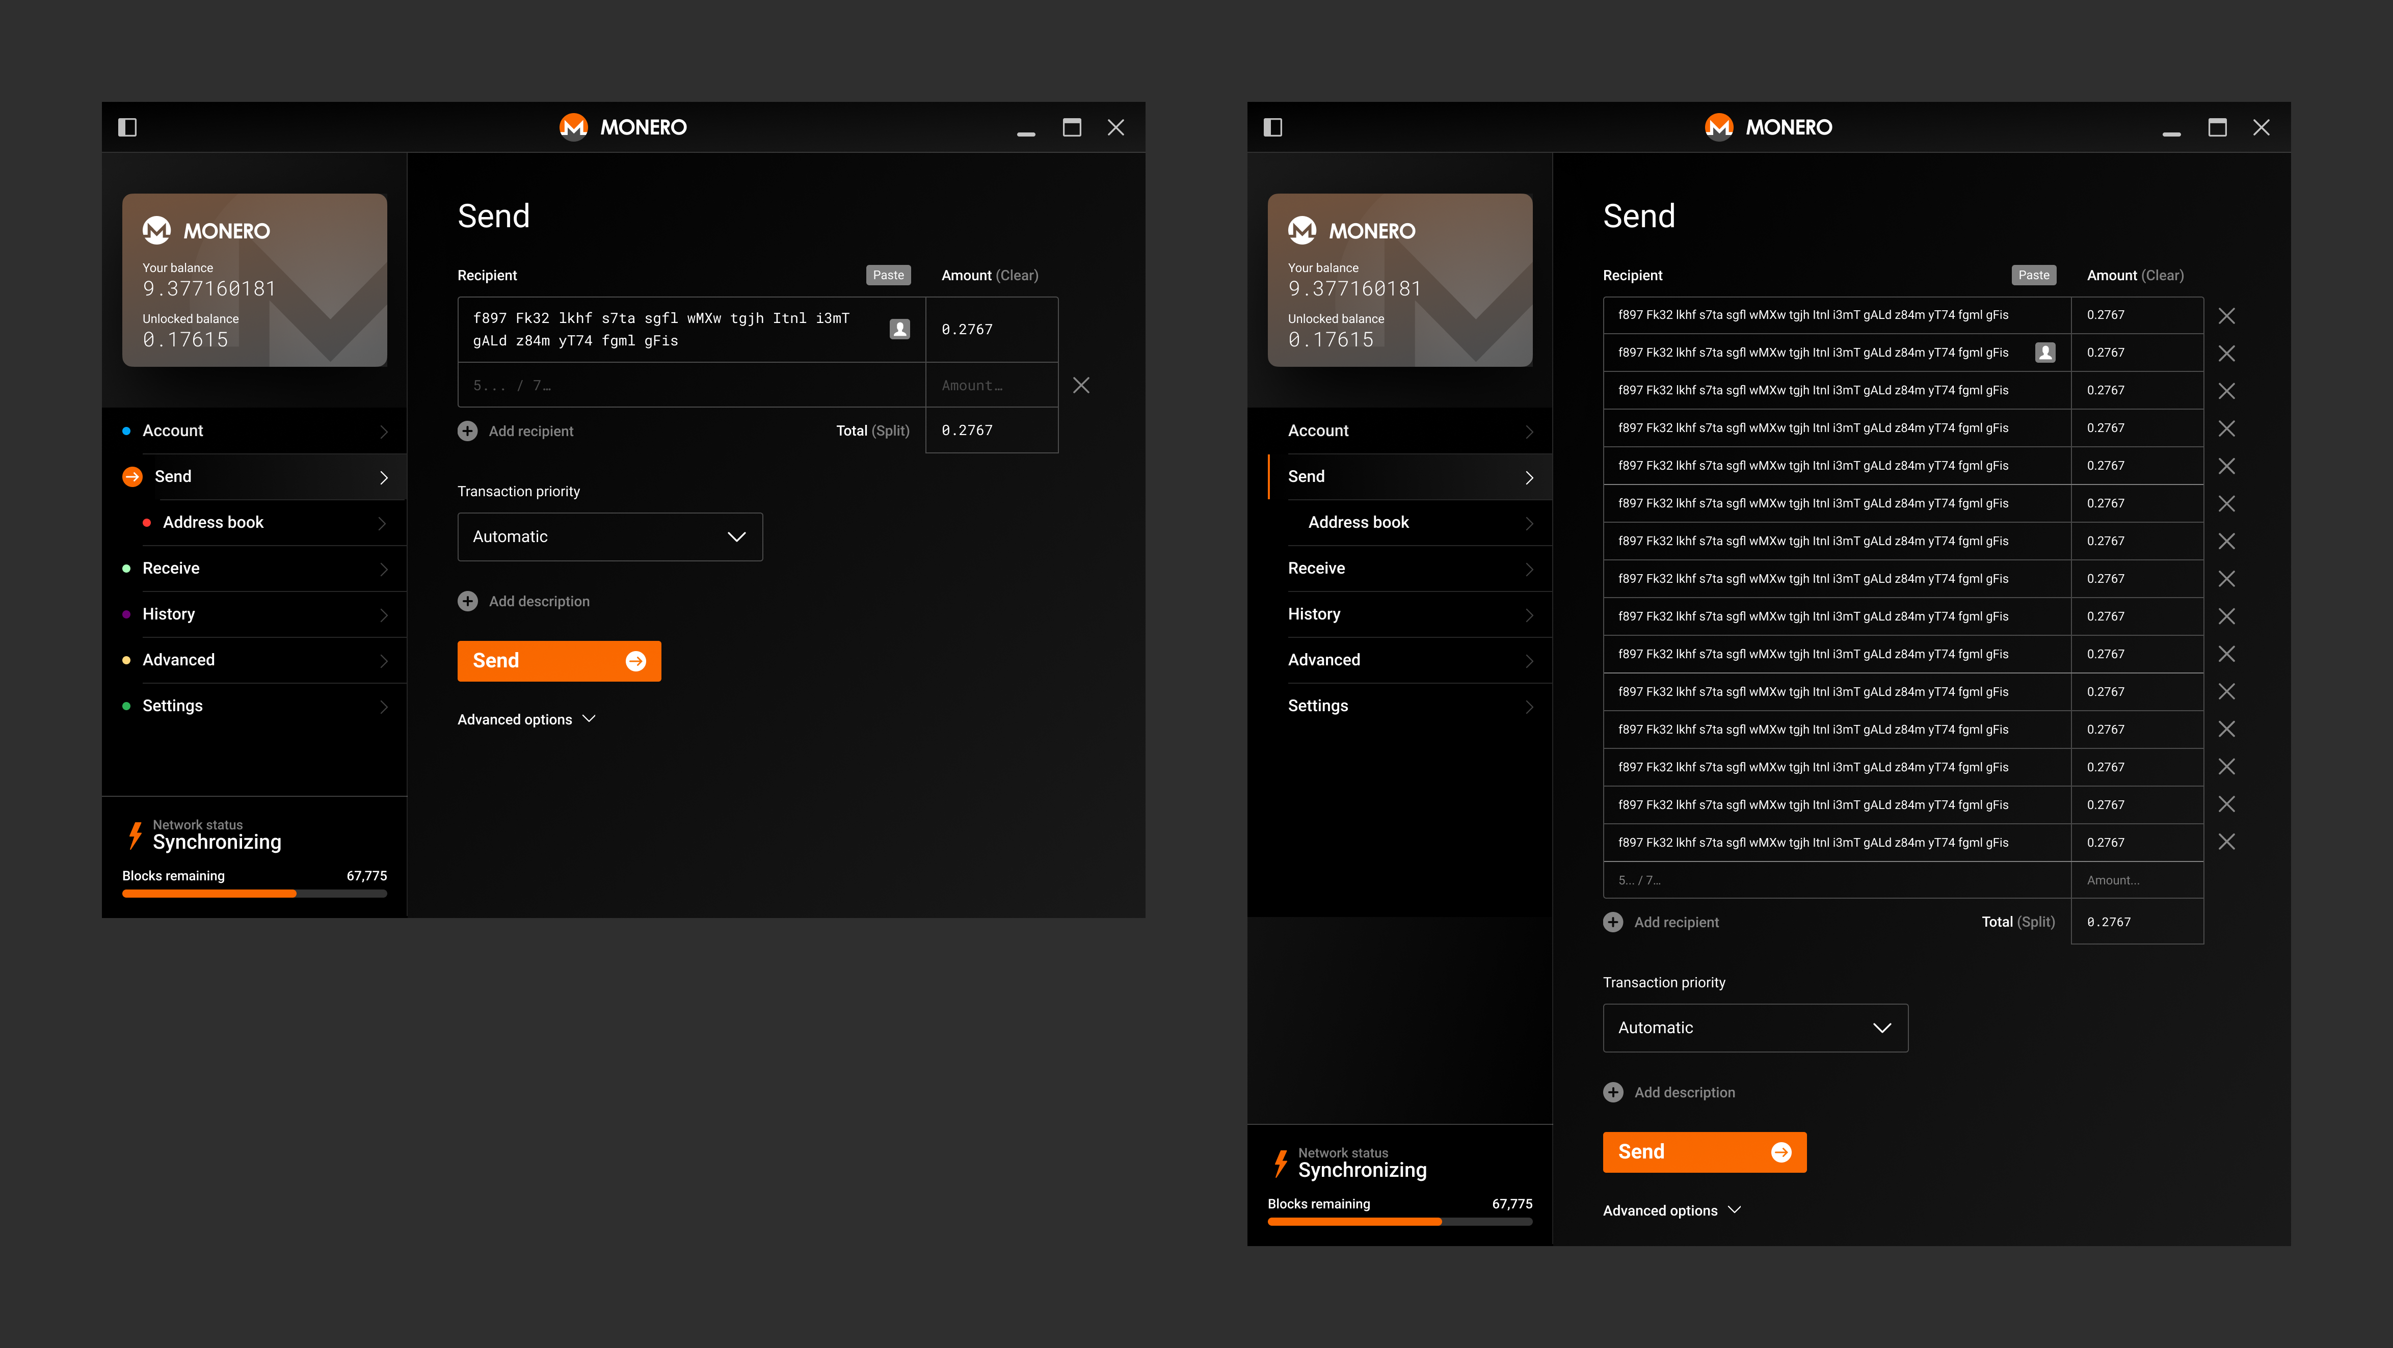Screen dimensions: 2393x1348
Task: Open Settings in left window sidebar
Action: [254, 706]
